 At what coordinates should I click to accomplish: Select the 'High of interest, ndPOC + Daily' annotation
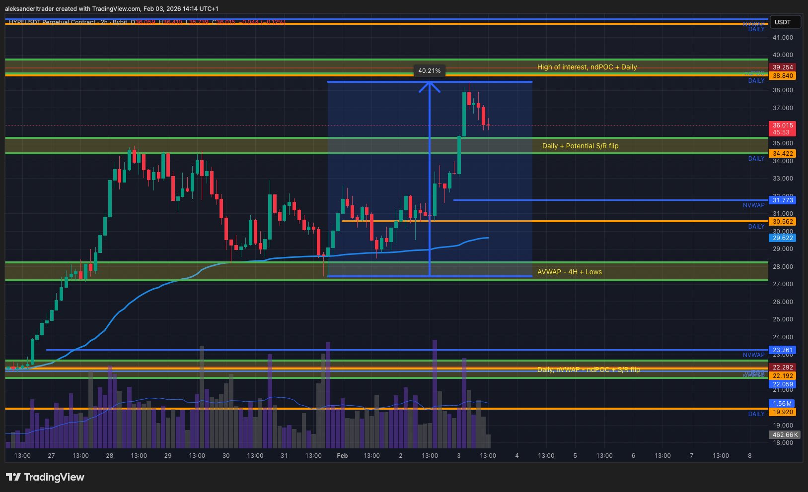coord(587,67)
